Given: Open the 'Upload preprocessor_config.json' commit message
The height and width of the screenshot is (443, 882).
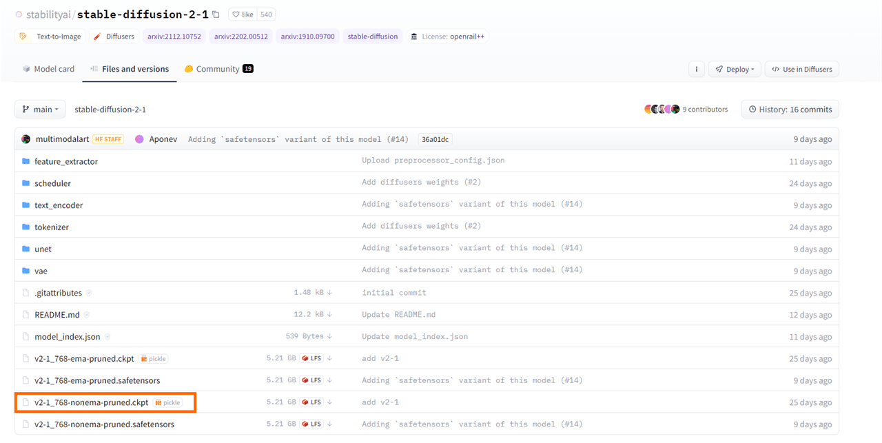Looking at the screenshot, I should pos(433,161).
